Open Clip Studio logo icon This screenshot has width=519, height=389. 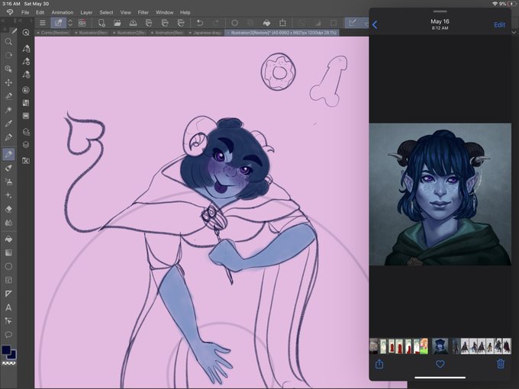click(x=10, y=12)
